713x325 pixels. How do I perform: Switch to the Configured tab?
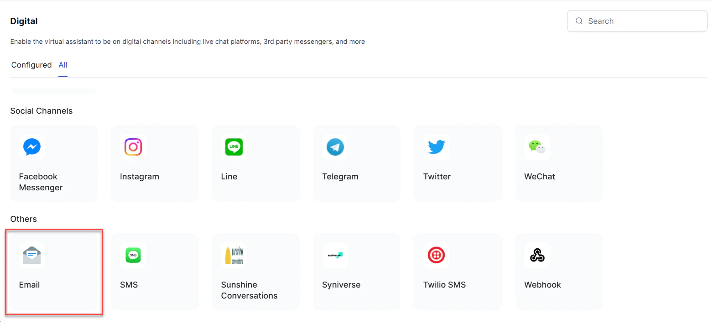pyautogui.click(x=31, y=65)
